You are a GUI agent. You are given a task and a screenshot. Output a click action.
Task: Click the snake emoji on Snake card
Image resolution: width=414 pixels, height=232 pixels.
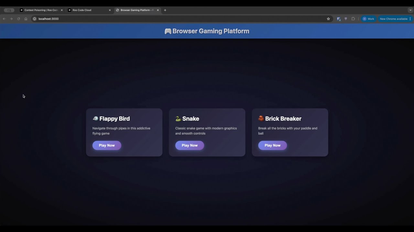(178, 119)
